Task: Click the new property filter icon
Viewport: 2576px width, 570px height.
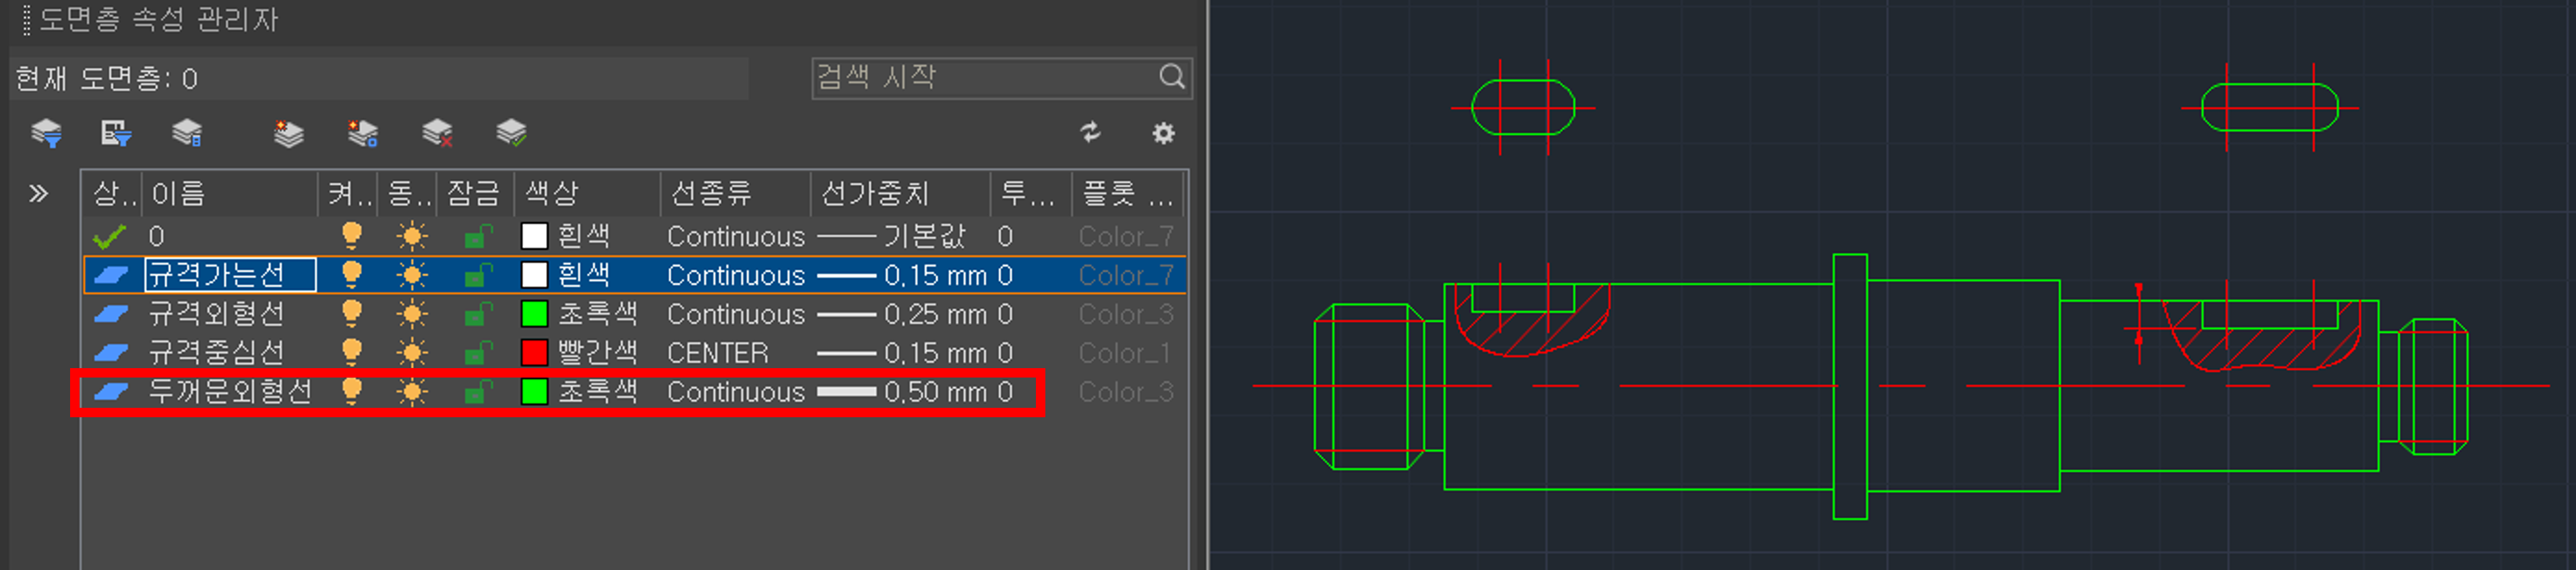Action: coord(116,133)
